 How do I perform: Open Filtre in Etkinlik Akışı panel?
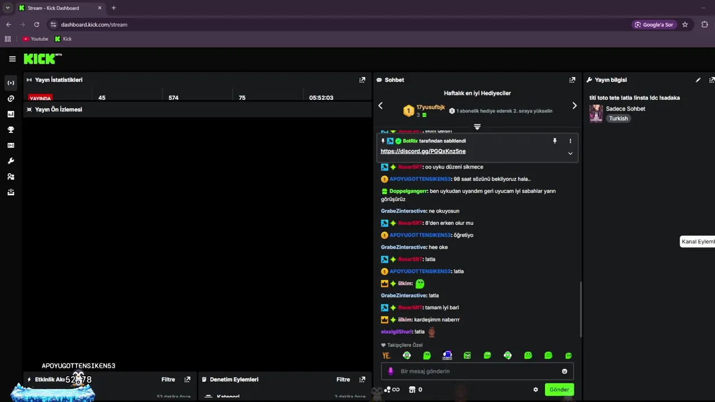(168, 379)
